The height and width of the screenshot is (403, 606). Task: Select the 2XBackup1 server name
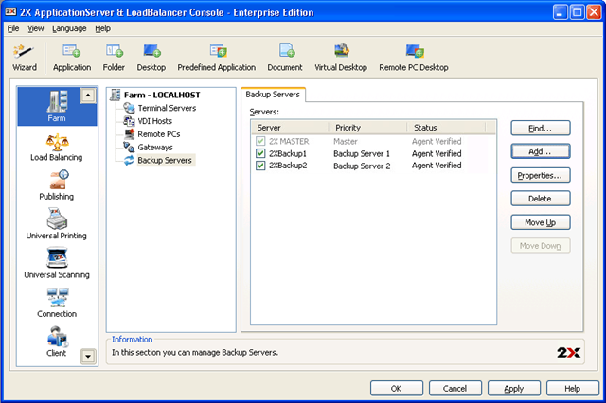[x=288, y=153]
